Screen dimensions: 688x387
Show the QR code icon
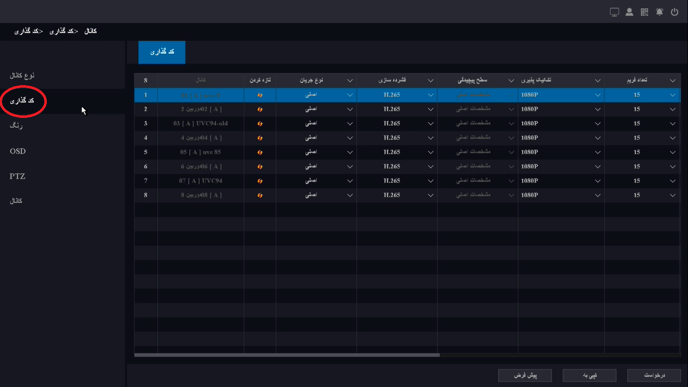(x=645, y=12)
